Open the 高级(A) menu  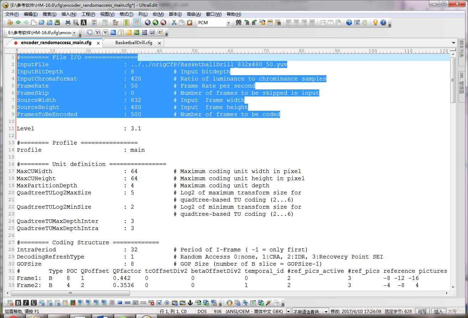tap(194, 14)
